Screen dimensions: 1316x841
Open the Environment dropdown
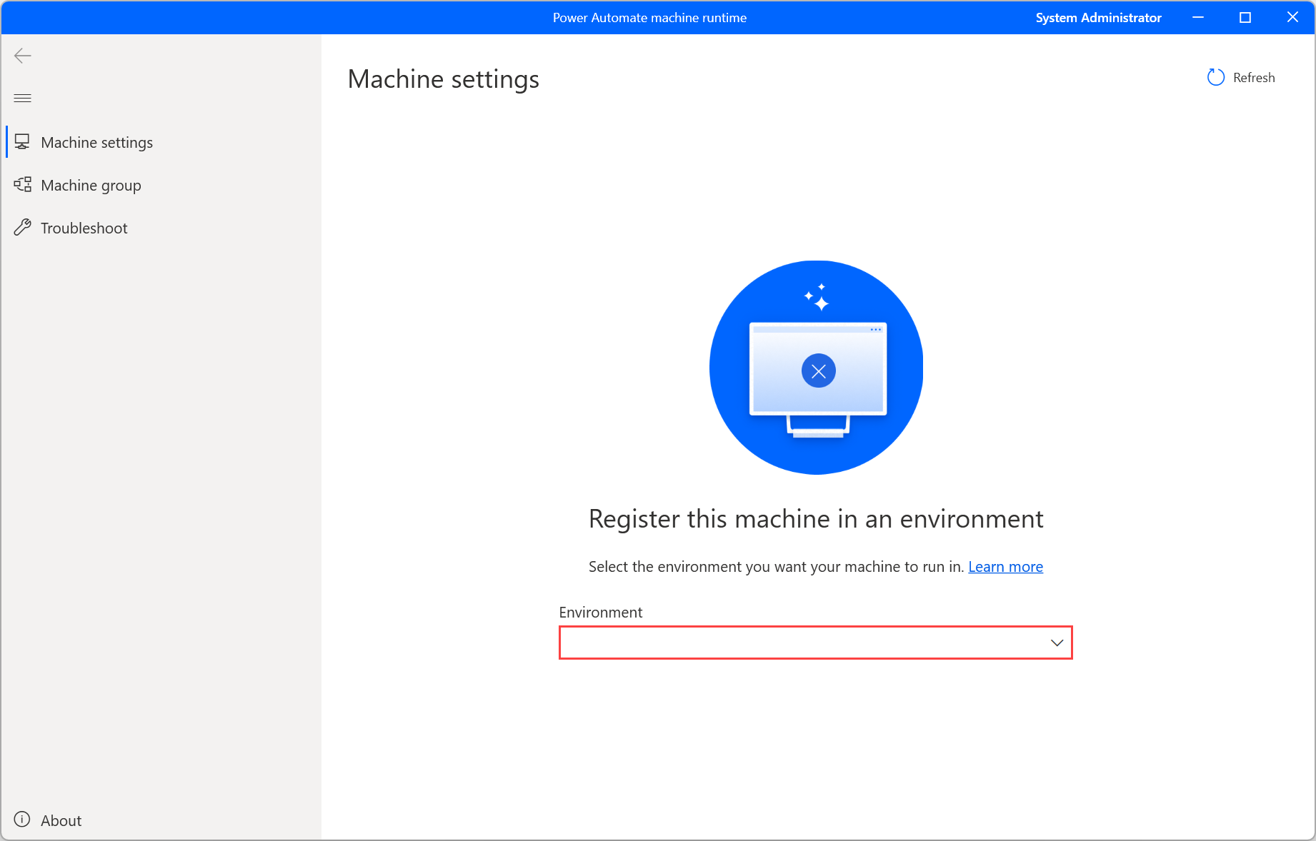815,643
